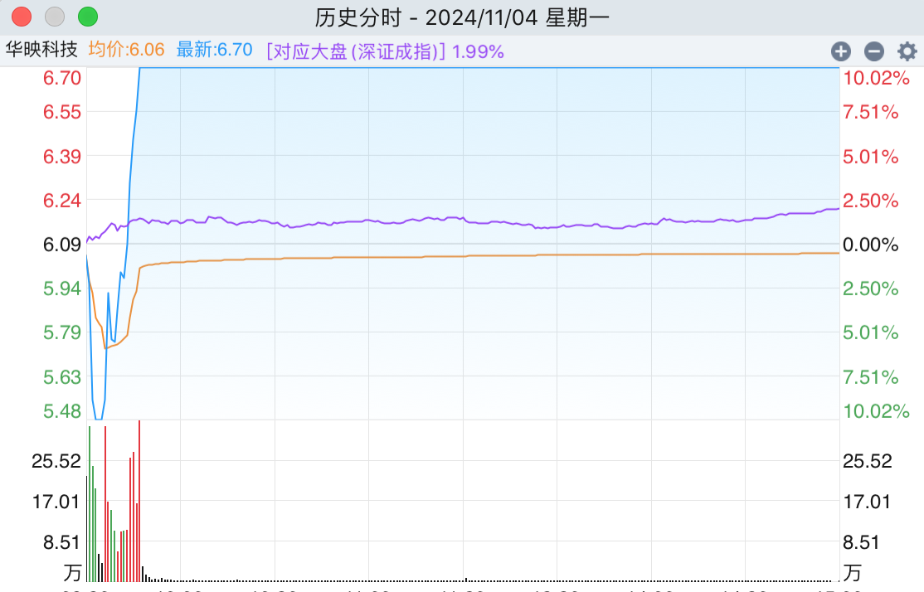Click the left 25.52 volume label
The image size is (924, 592).
point(56,461)
